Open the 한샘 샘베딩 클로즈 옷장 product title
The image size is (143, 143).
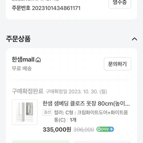click(86, 104)
